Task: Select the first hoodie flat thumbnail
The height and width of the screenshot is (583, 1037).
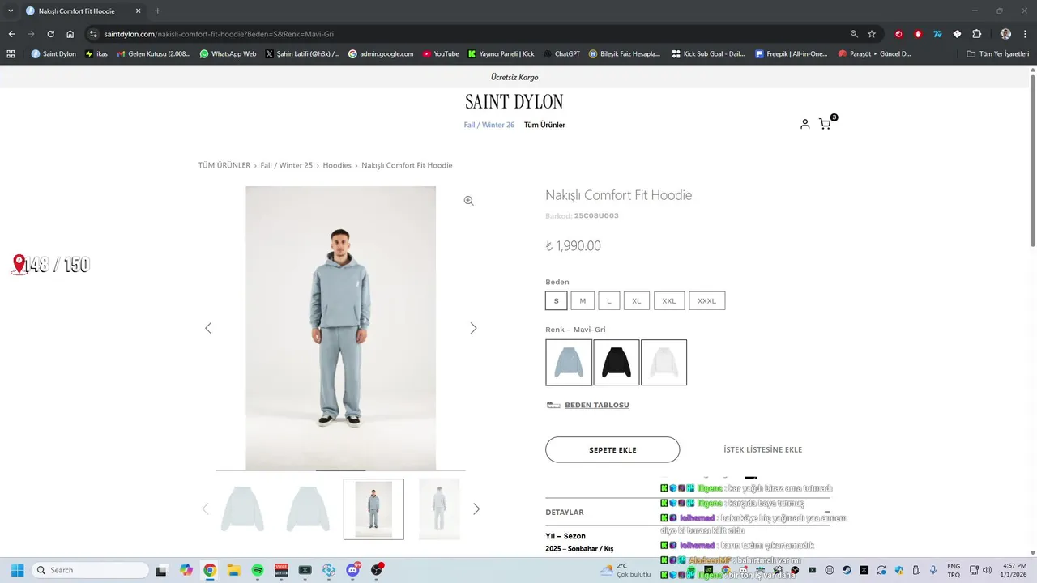Action: point(243,509)
